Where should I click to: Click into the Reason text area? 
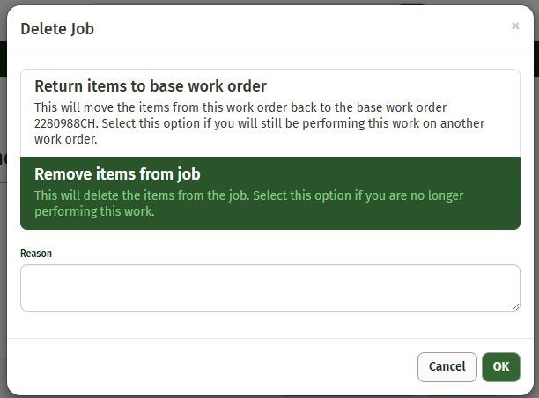(269, 287)
